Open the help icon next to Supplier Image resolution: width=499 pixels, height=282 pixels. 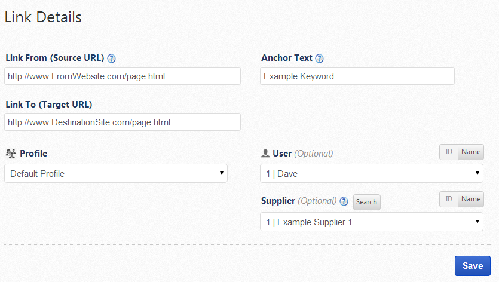pos(344,201)
